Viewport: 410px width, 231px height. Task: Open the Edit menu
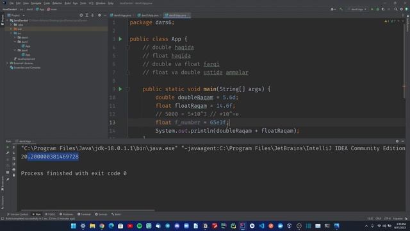[19, 3]
